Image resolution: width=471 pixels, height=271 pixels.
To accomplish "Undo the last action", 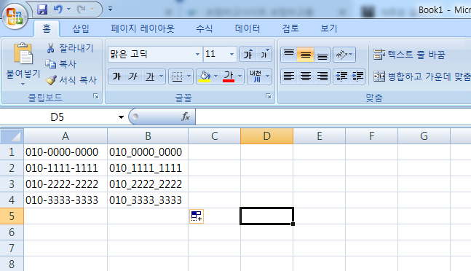I will 58,9.
